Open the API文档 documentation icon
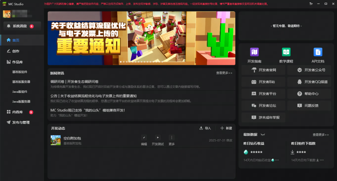The image size is (337, 181). tap(318, 52)
